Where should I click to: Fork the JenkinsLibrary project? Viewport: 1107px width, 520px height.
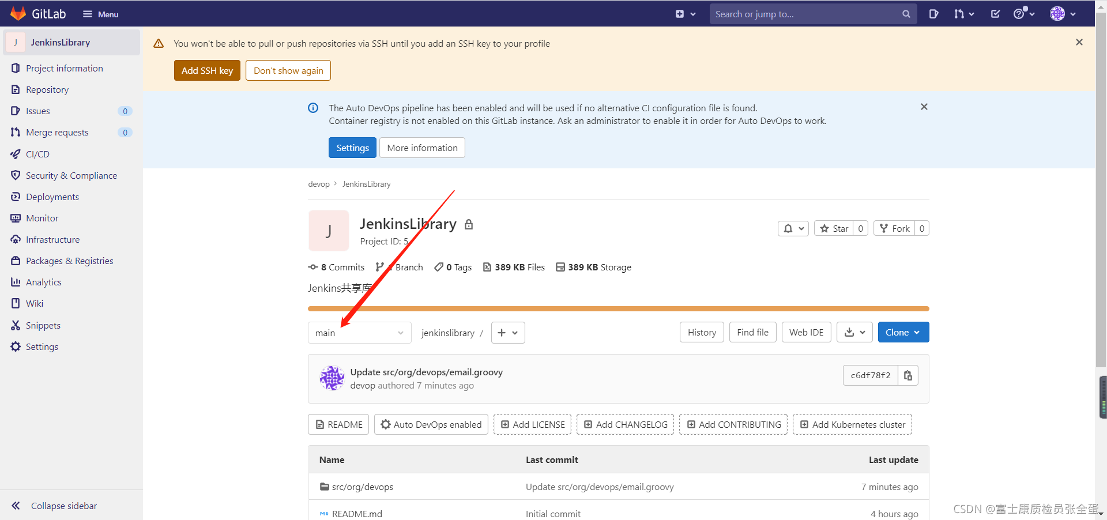[894, 228]
